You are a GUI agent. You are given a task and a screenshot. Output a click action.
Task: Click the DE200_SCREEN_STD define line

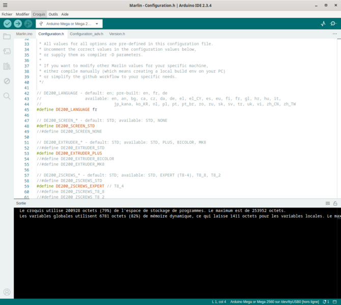click(x=66, y=126)
